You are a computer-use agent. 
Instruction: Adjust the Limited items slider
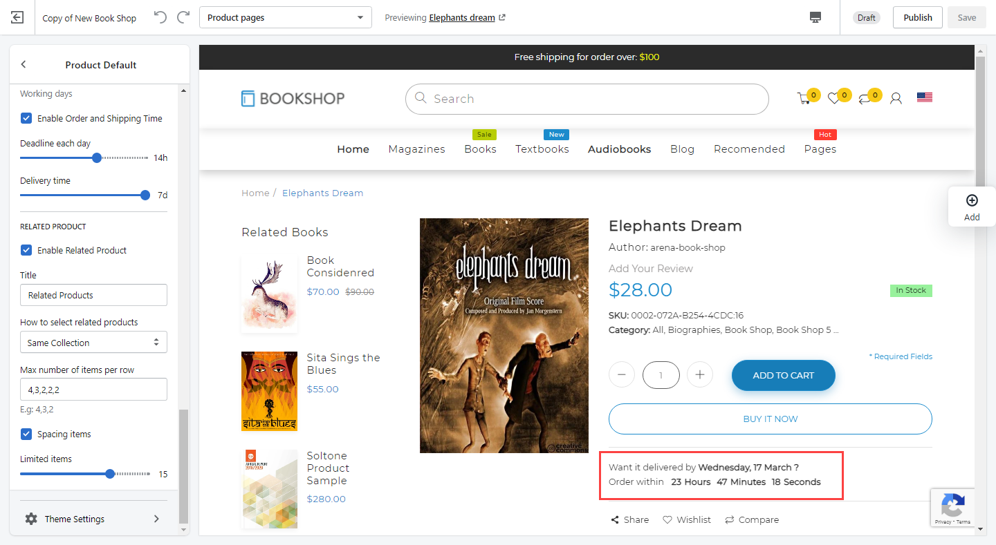point(110,474)
